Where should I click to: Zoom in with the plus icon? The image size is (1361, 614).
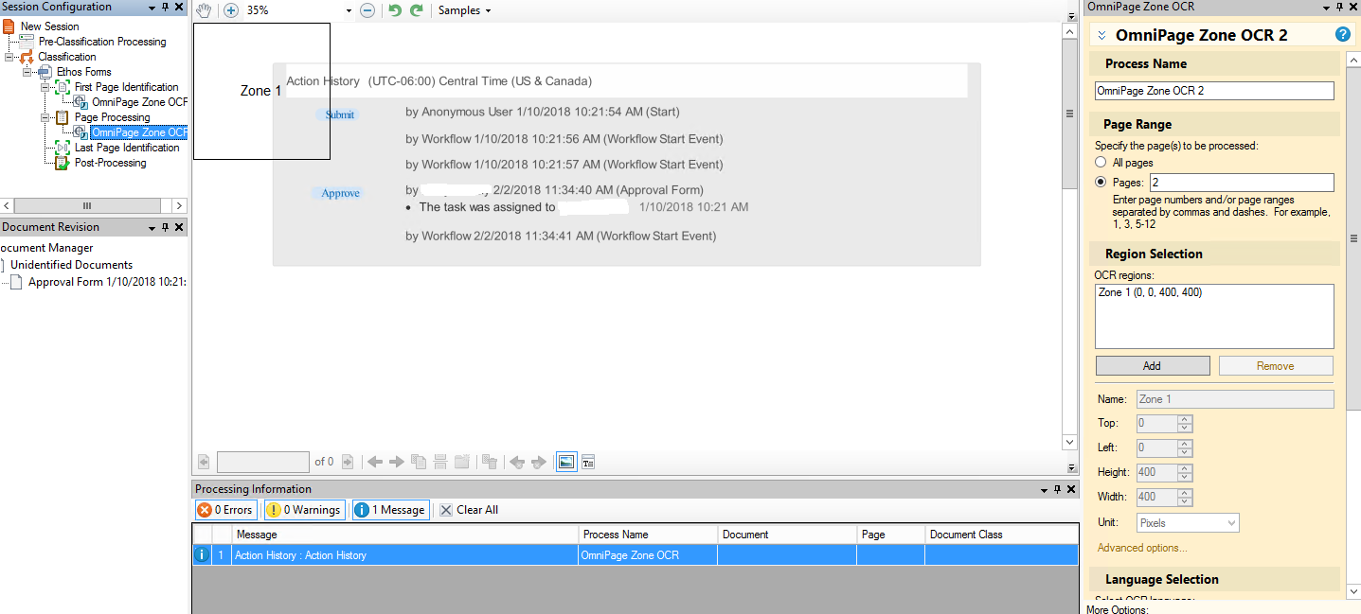231,10
